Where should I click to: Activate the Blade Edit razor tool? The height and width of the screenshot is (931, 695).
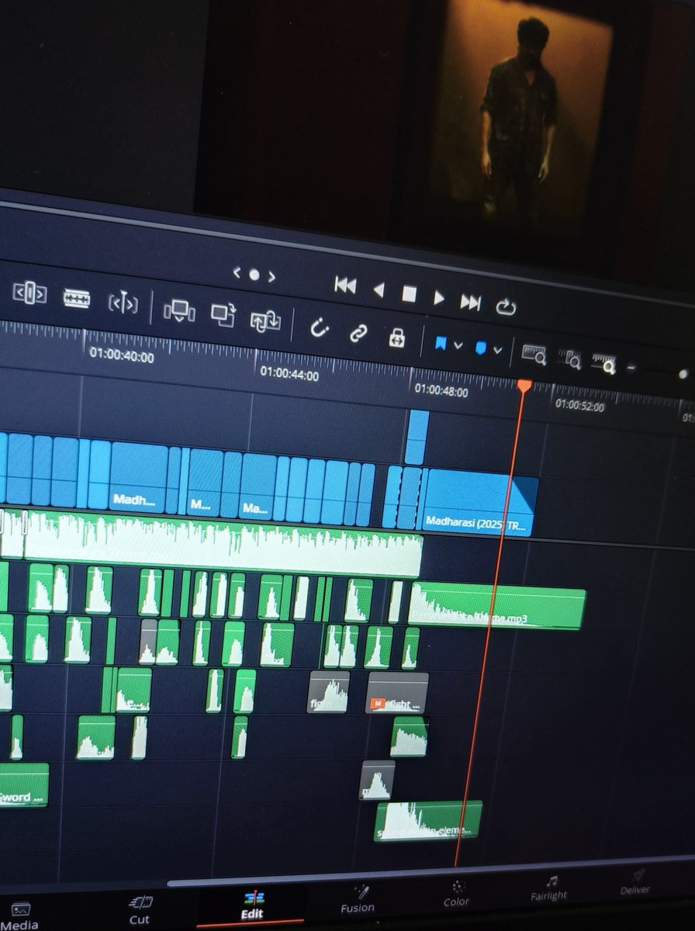click(76, 298)
